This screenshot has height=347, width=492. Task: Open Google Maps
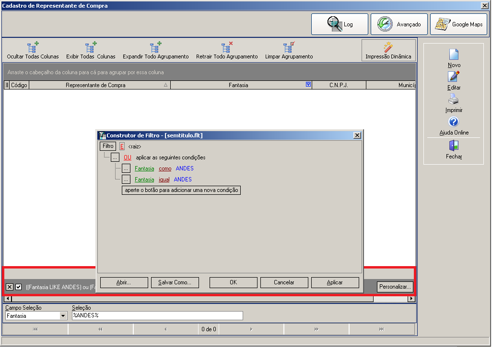[x=458, y=24]
